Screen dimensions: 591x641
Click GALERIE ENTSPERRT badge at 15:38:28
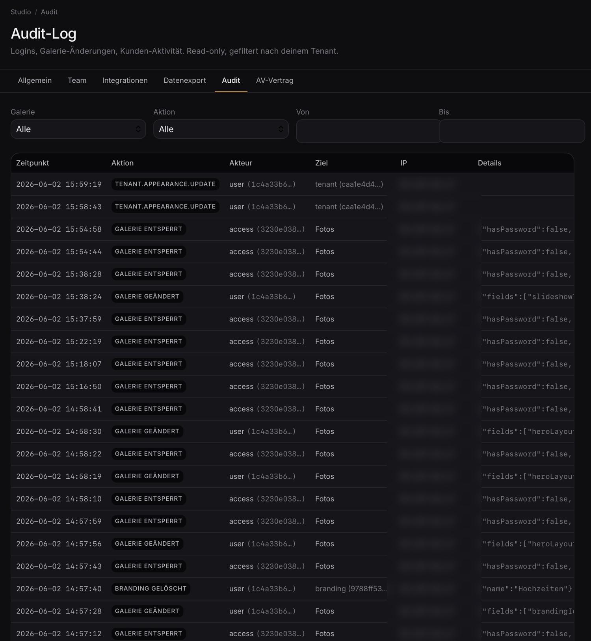pyautogui.click(x=149, y=274)
